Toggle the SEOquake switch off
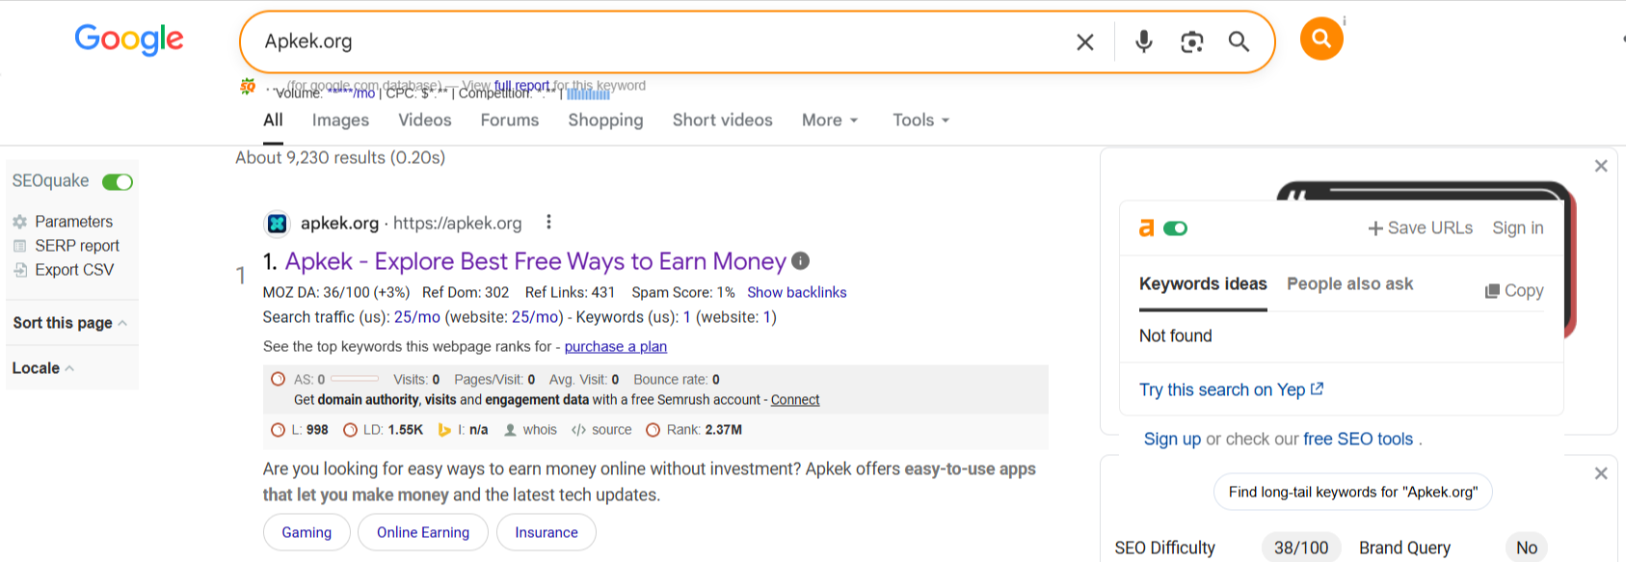1626x562 pixels. click(118, 182)
